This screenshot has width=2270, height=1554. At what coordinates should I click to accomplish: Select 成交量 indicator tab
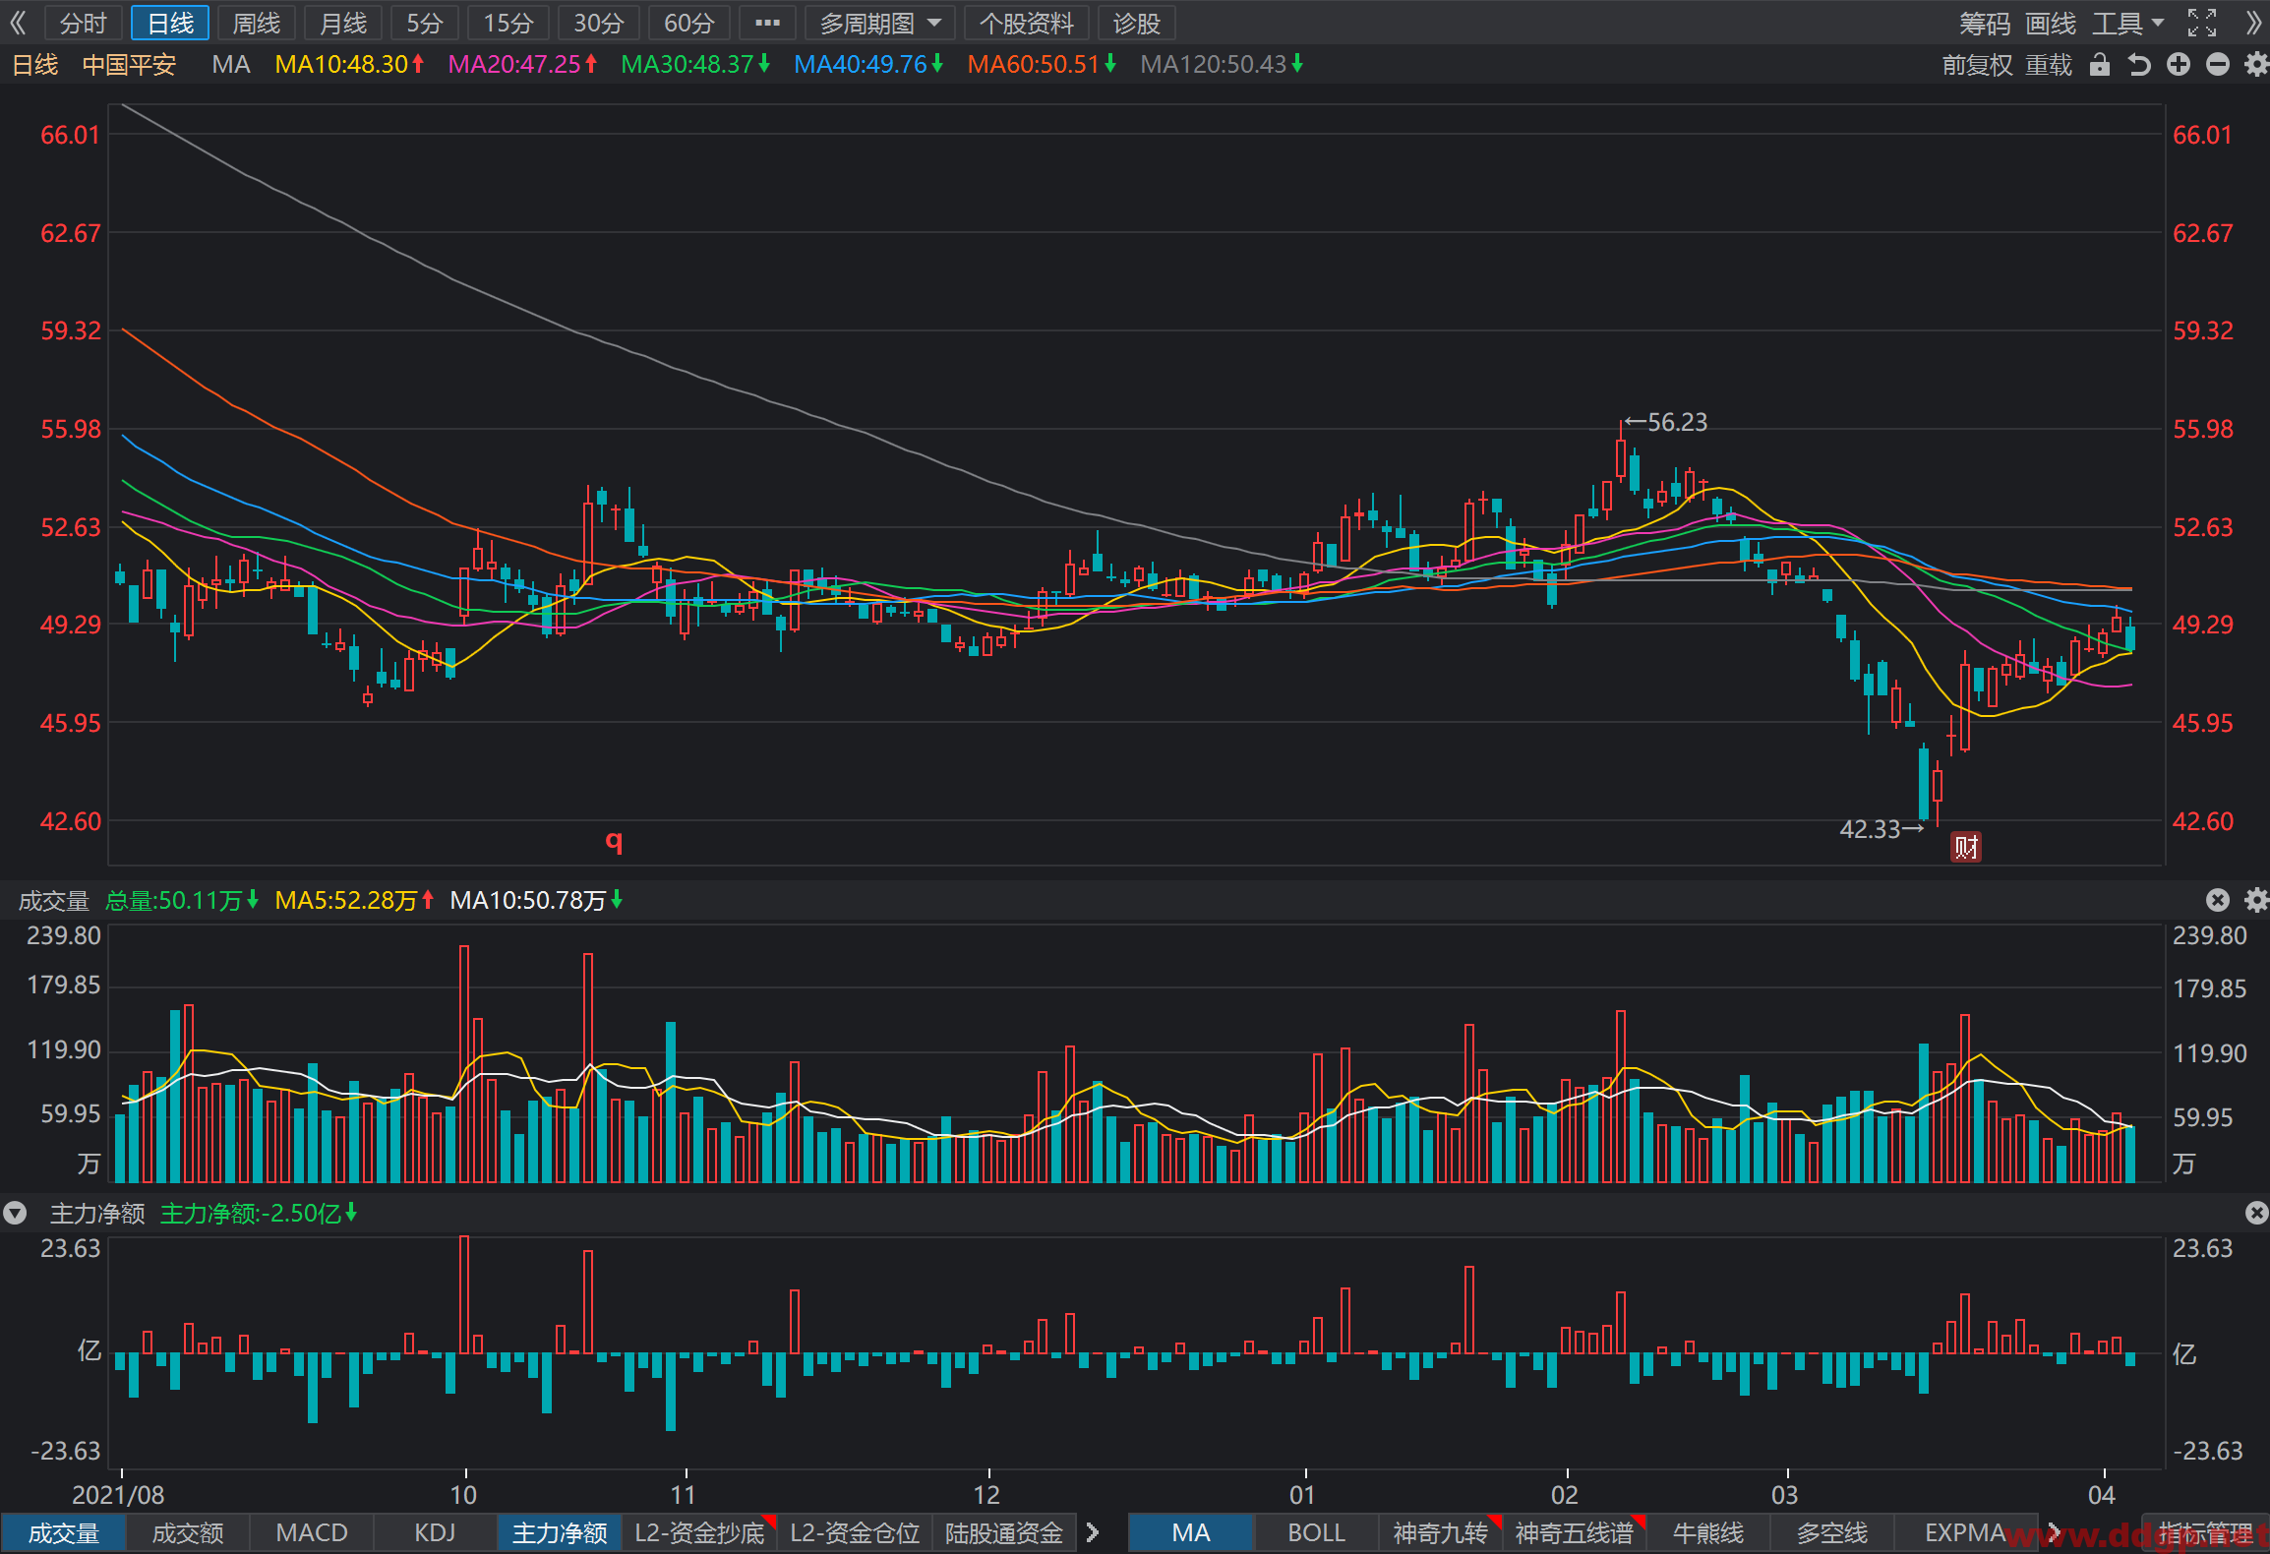(63, 1532)
